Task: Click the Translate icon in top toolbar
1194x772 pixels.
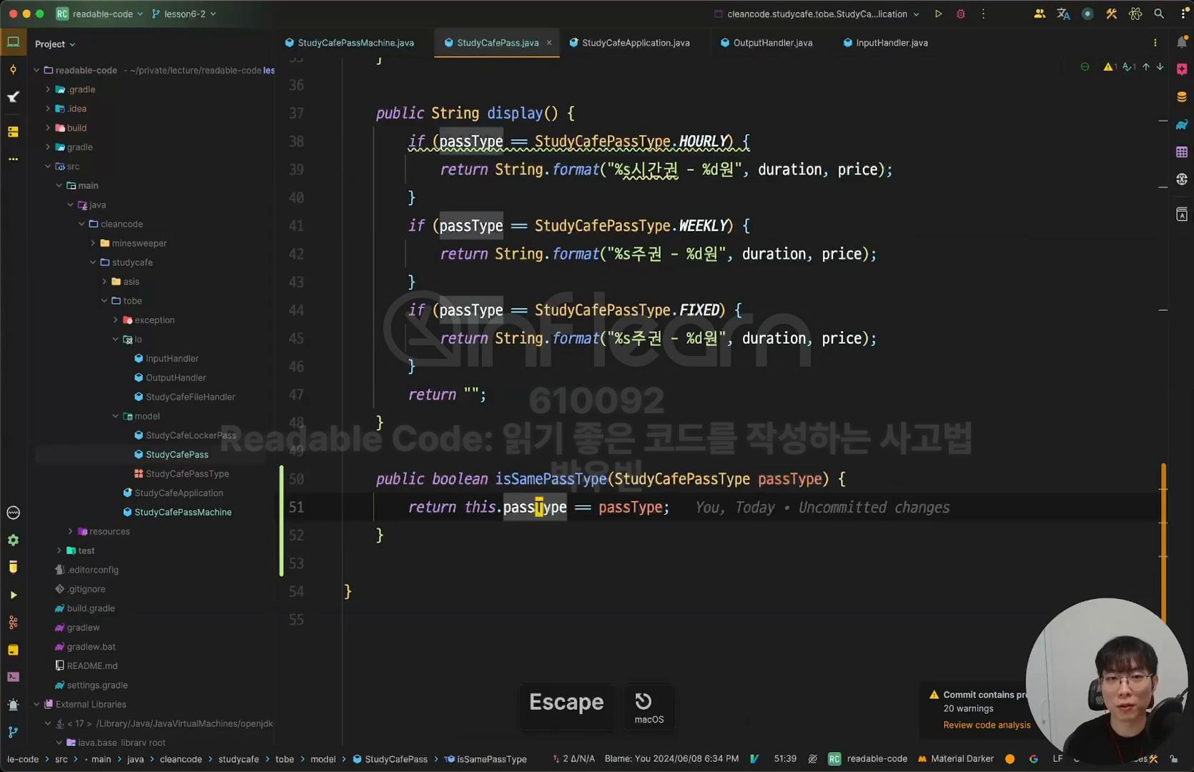Action: point(1063,14)
